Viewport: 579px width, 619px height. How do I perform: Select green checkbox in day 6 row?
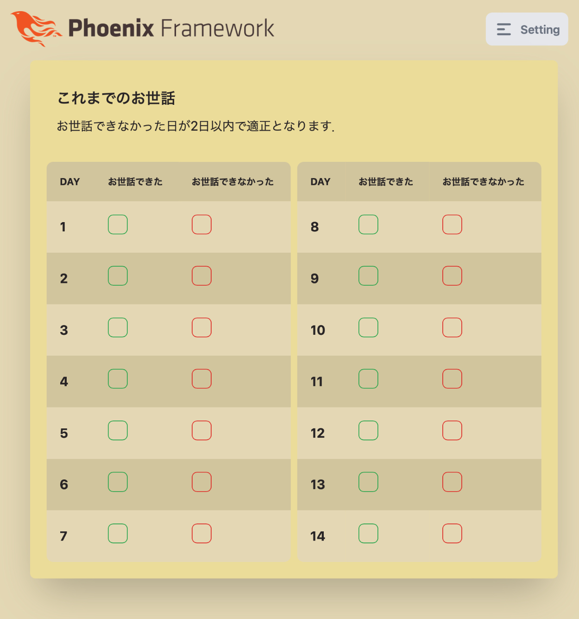[x=118, y=482]
